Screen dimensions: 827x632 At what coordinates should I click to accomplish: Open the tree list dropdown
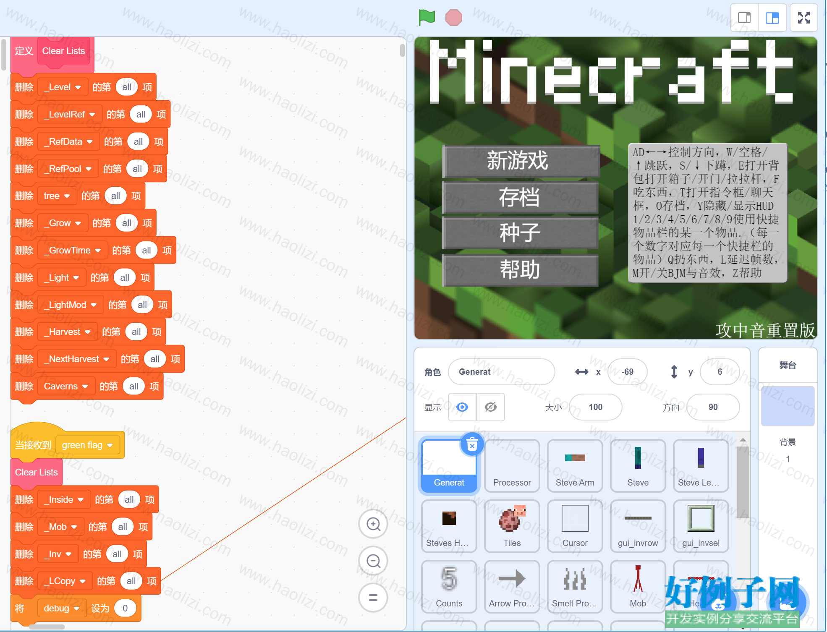click(57, 196)
